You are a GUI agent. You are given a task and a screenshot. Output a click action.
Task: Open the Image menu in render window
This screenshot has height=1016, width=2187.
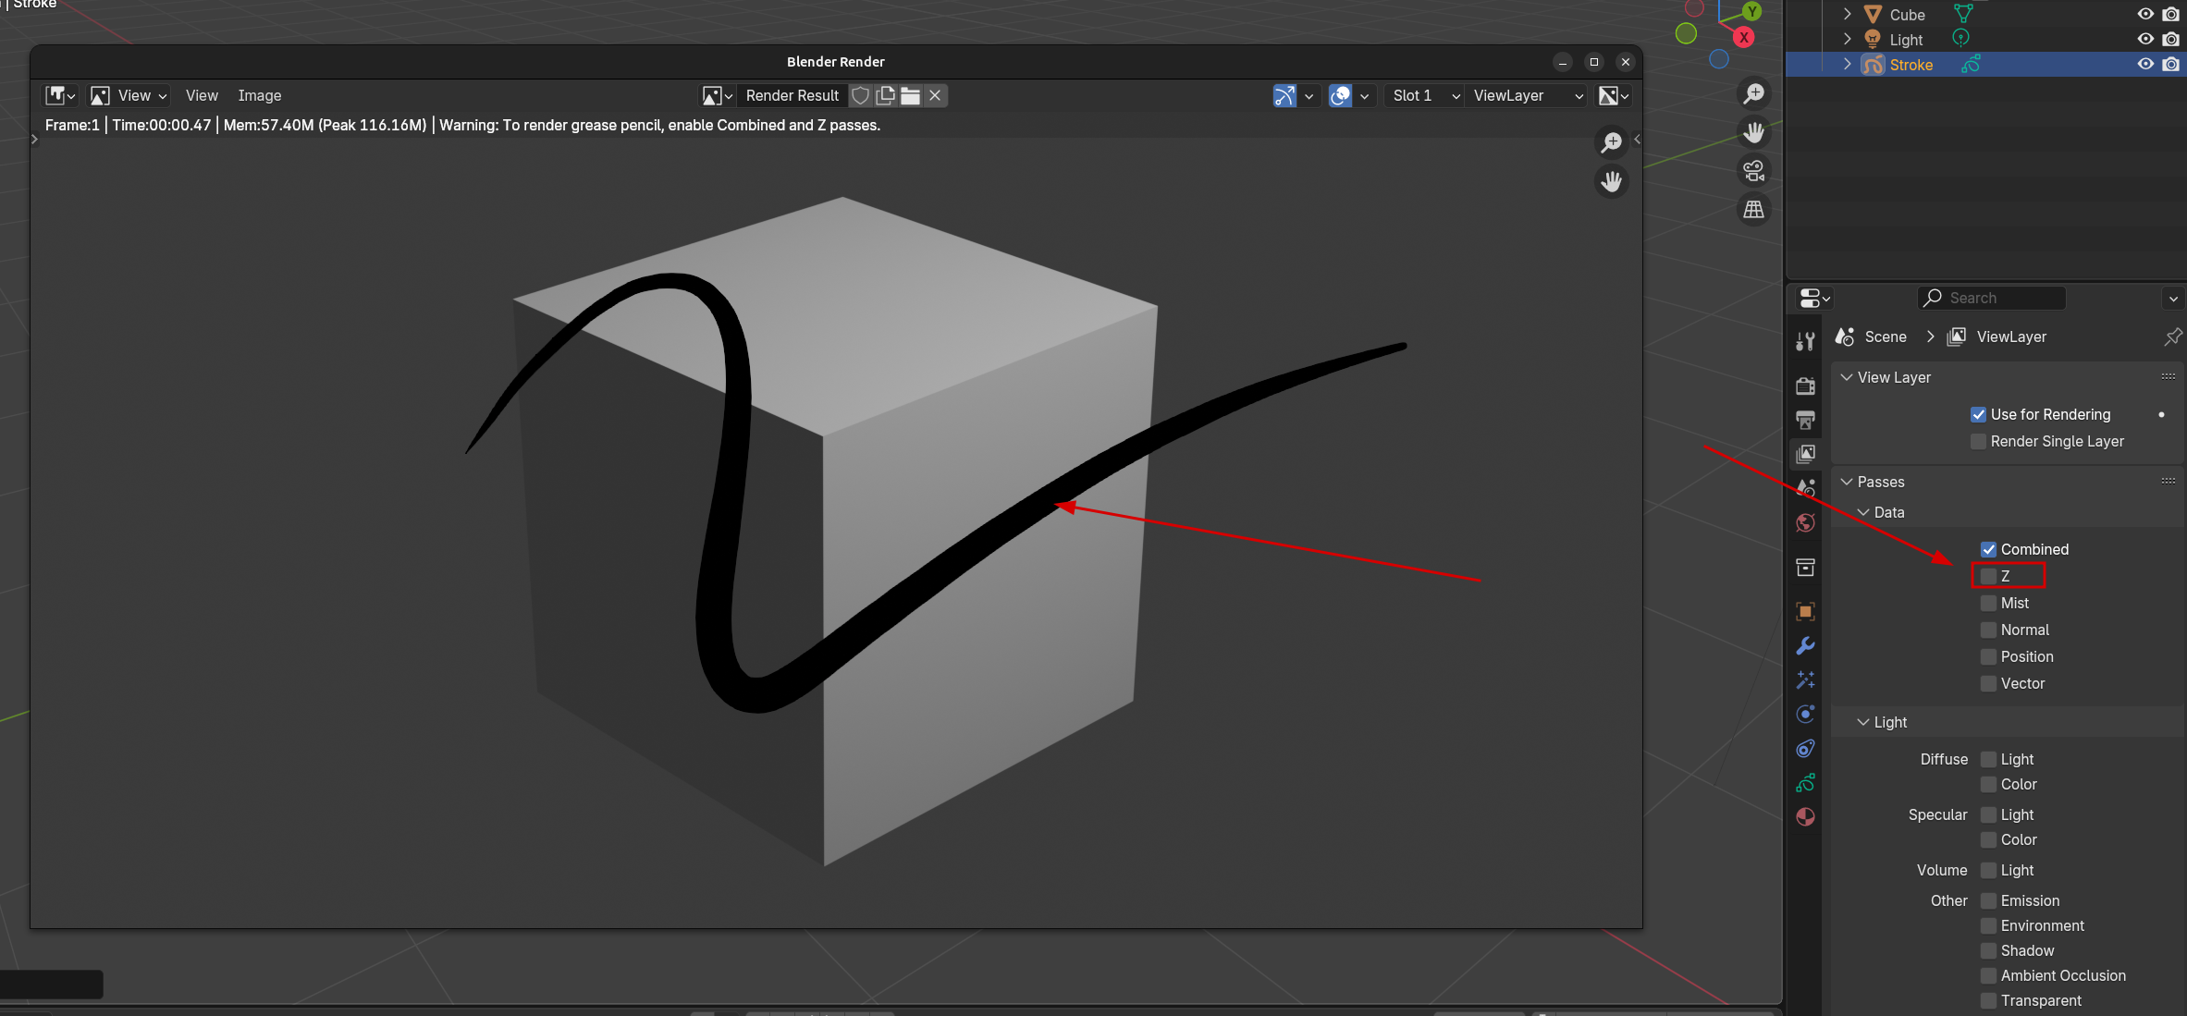click(x=260, y=95)
